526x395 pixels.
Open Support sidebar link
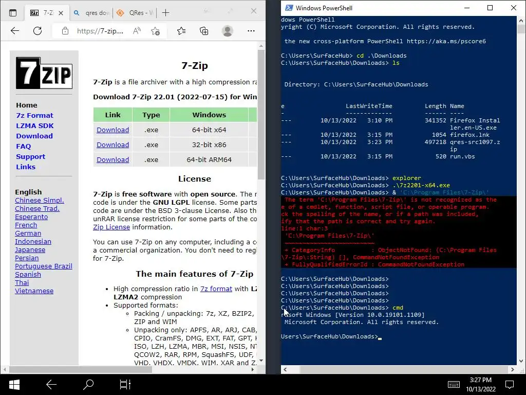coord(30,156)
